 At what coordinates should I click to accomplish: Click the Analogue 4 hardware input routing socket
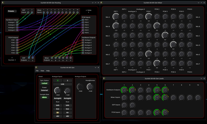[x=17, y=30]
